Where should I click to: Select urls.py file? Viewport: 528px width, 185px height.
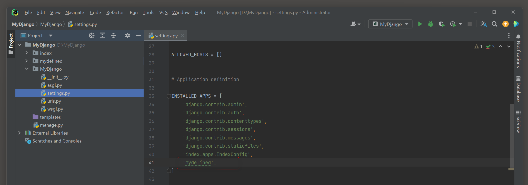point(51,101)
